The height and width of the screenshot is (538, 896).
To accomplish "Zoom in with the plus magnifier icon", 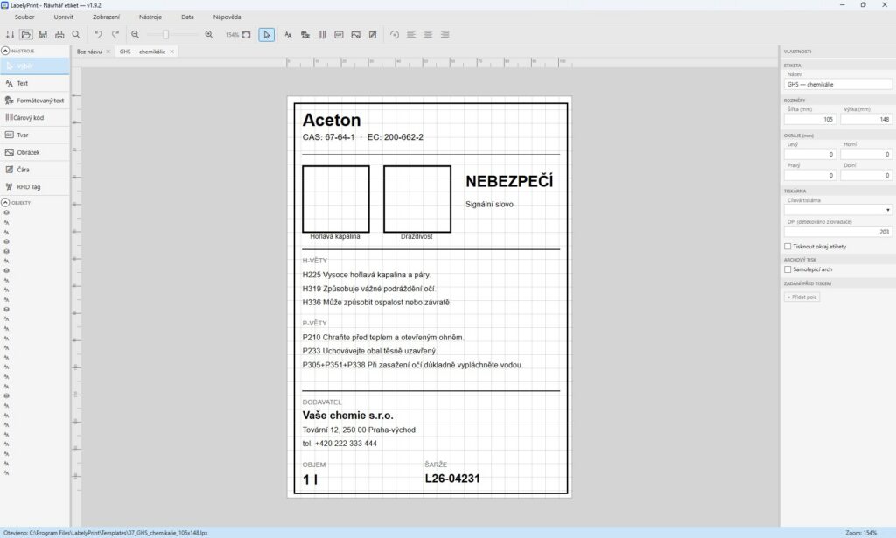I will [x=209, y=35].
